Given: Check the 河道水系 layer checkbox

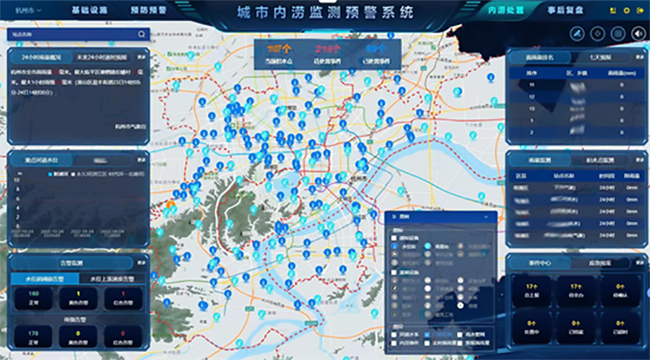Looking at the screenshot, I should (x=394, y=335).
